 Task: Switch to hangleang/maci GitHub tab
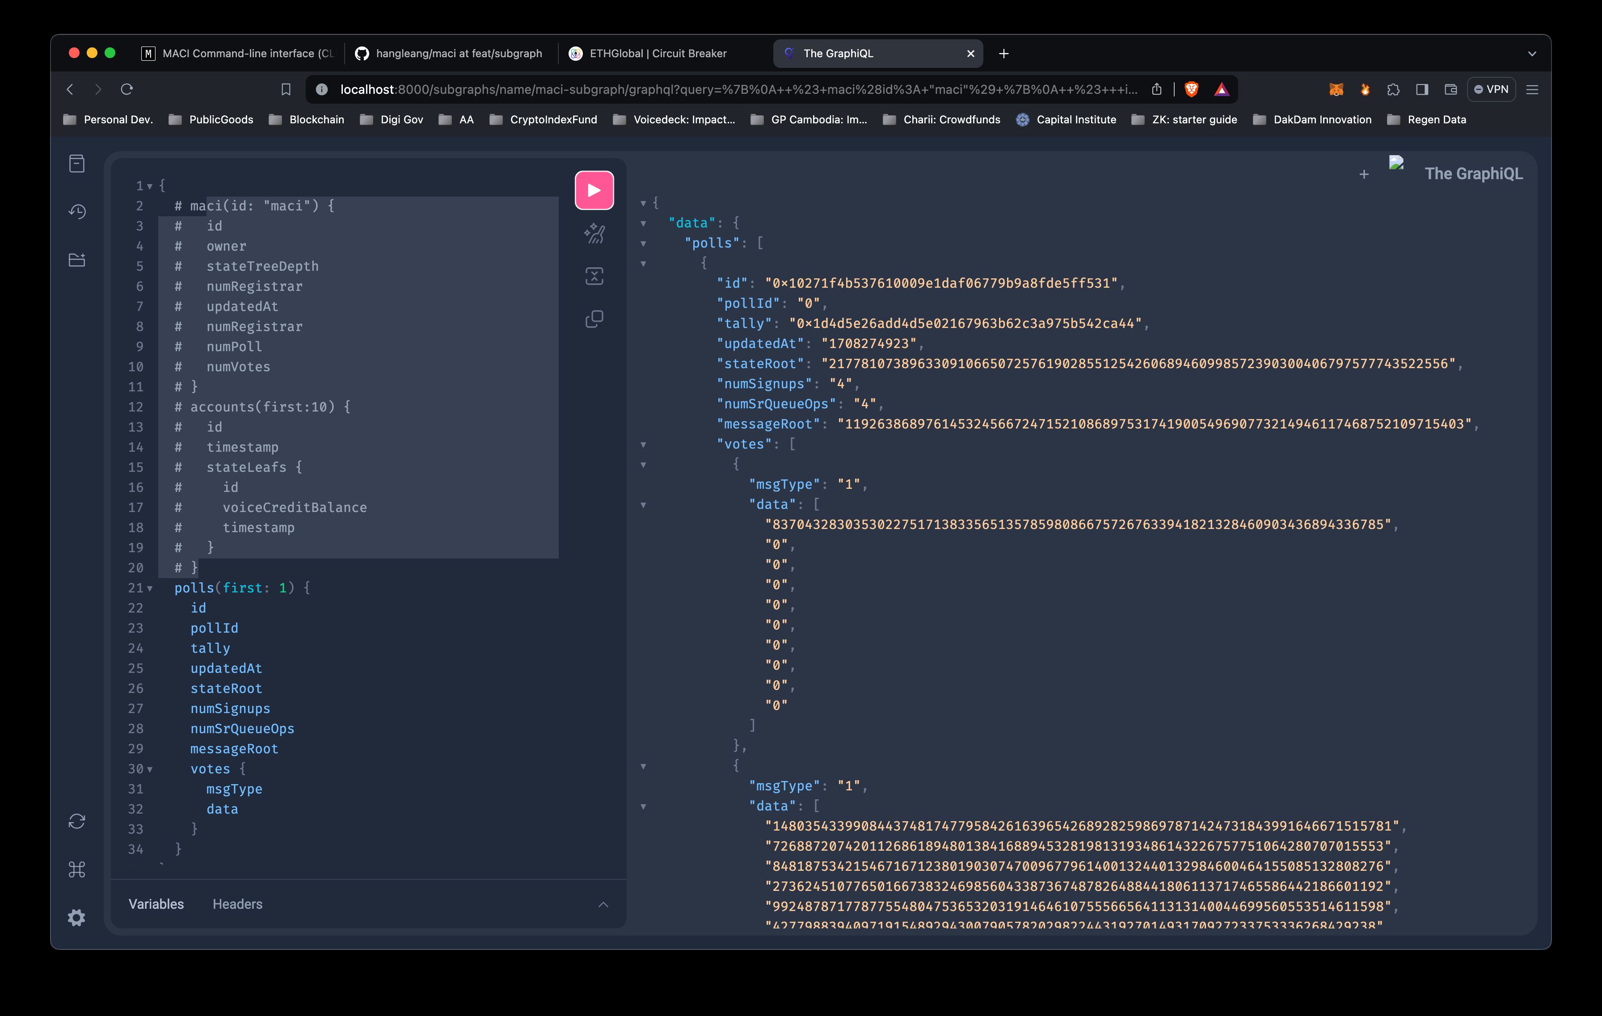(449, 53)
